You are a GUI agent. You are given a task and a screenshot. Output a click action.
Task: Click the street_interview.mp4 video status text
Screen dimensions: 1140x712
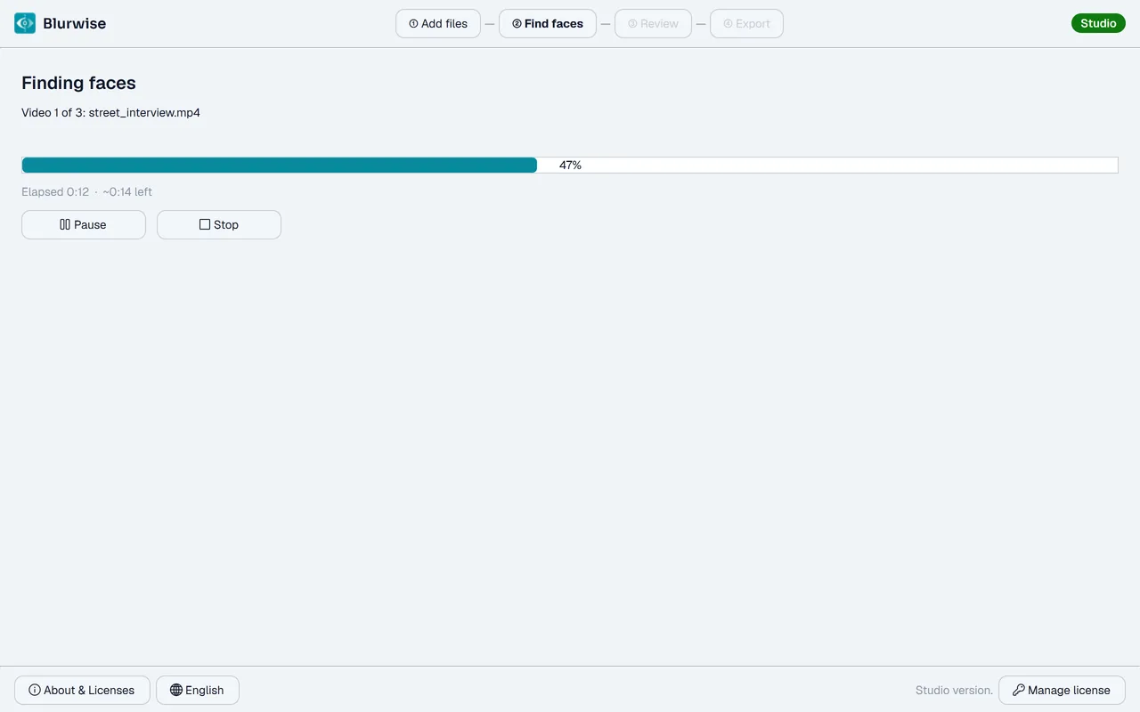tap(110, 113)
